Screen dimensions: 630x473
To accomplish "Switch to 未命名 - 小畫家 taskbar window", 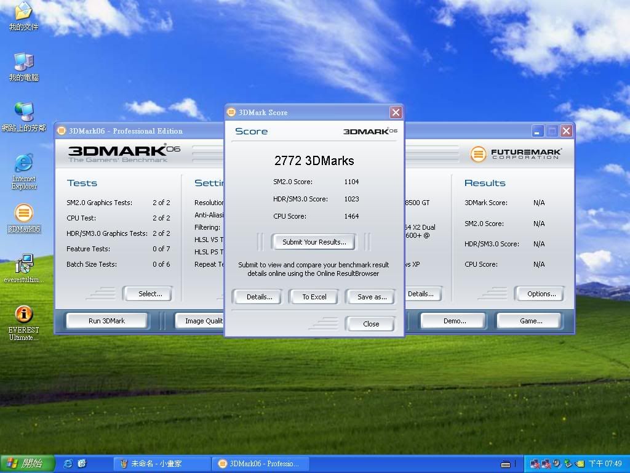I will coord(162,464).
